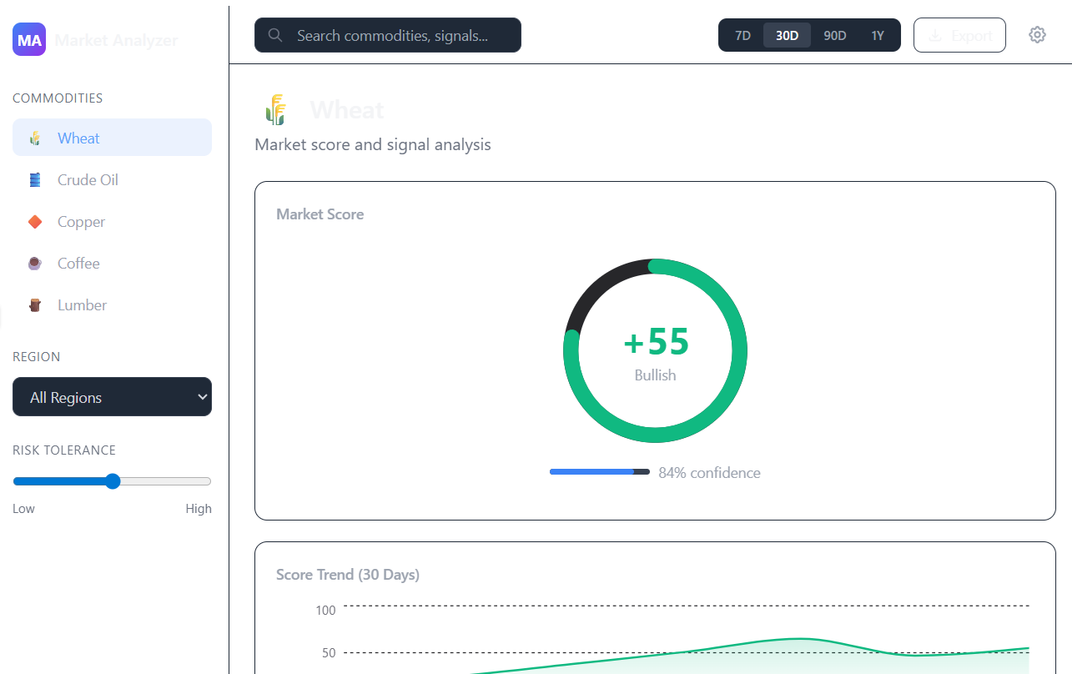
Task: Click the Risk Tolerance slider handle
Action: 113,481
